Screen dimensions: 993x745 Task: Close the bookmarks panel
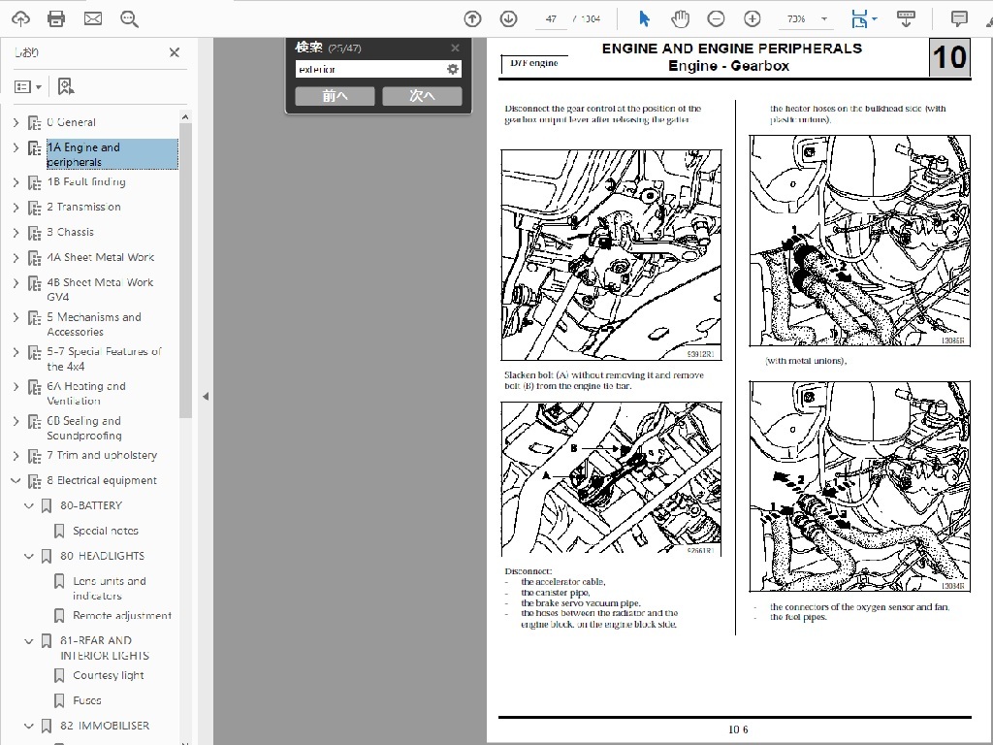coord(175,52)
